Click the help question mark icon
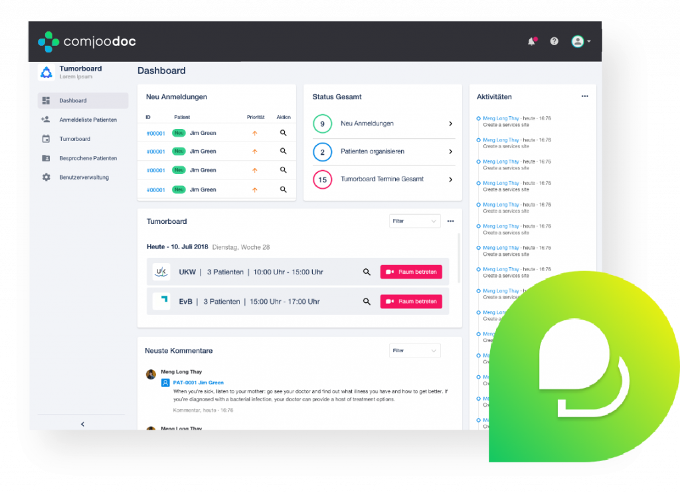This screenshot has width=680, height=493. tap(554, 41)
